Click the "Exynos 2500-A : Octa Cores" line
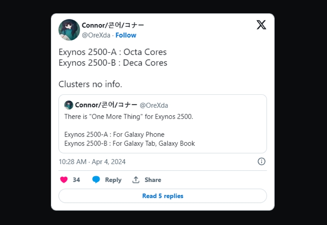Screen dimensions: 327x225 point(113,52)
